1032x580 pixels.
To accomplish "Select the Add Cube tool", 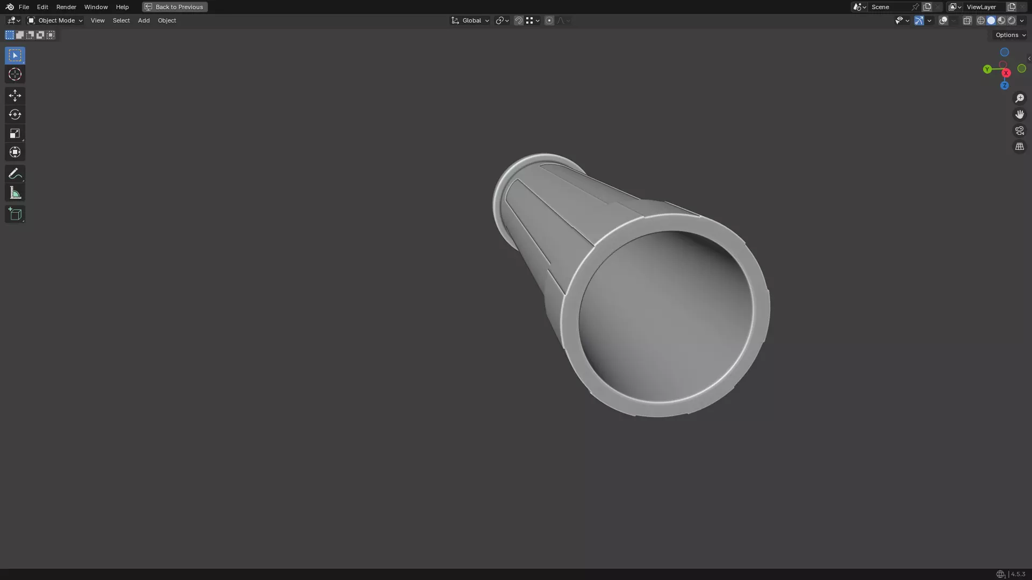I will tap(15, 214).
